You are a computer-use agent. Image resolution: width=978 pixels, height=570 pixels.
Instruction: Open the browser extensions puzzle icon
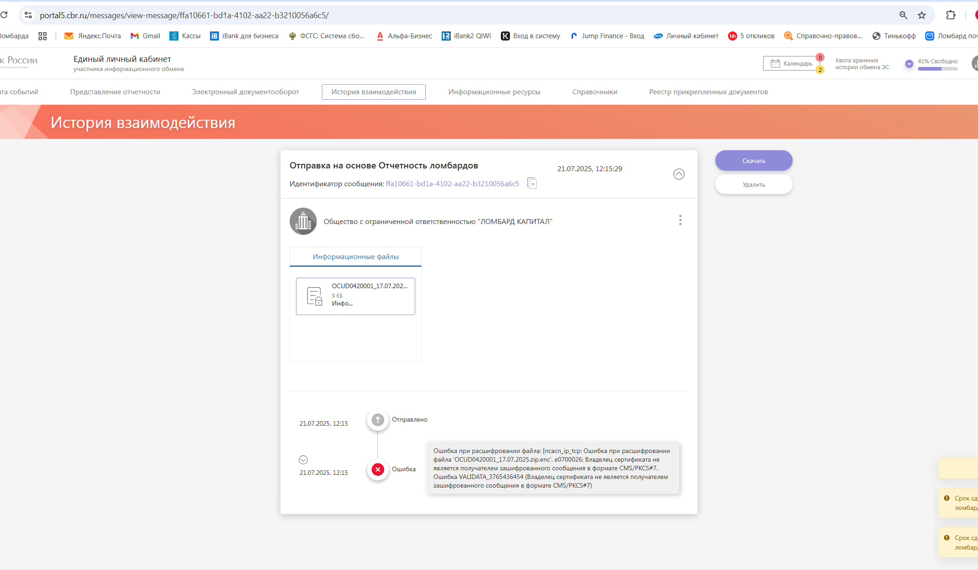pos(951,15)
